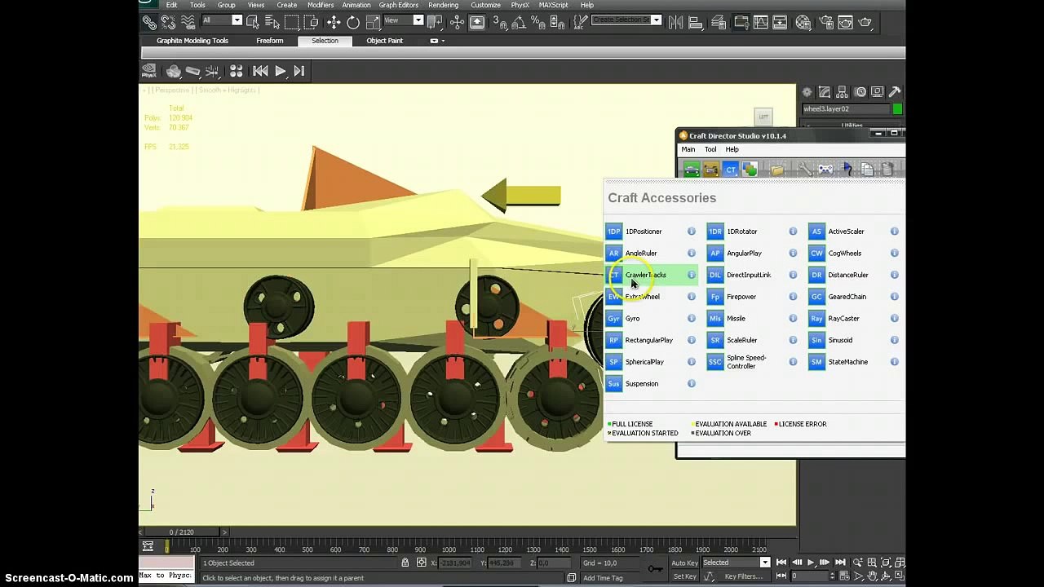The width and height of the screenshot is (1044, 587).
Task: Open Craft Director Tool menu
Action: [x=710, y=150]
